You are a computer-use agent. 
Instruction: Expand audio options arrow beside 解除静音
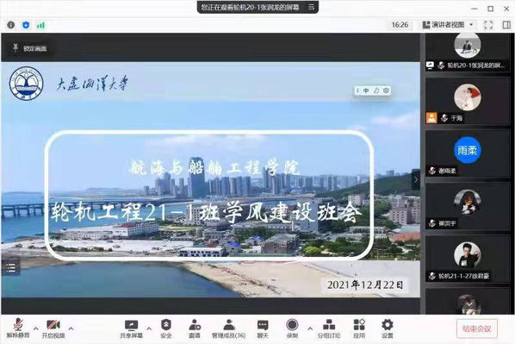pos(36,328)
